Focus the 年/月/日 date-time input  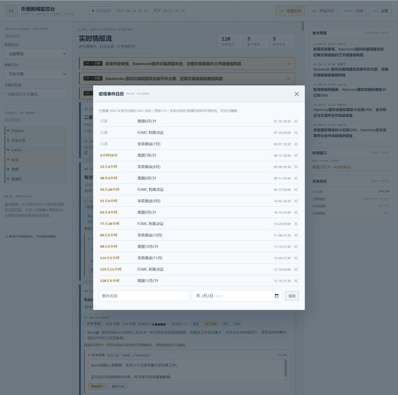click(237, 296)
